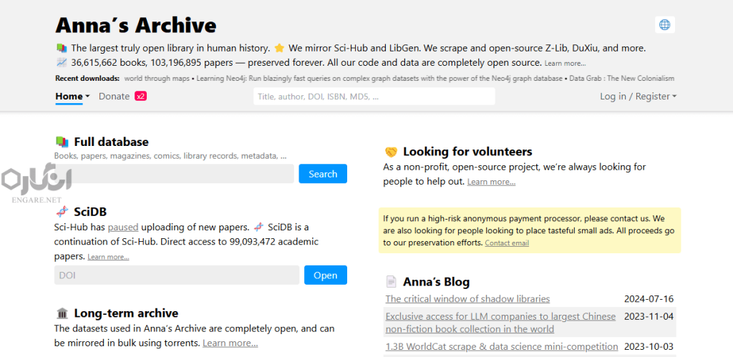
Task: Focus the DOI input field
Action: click(177, 275)
